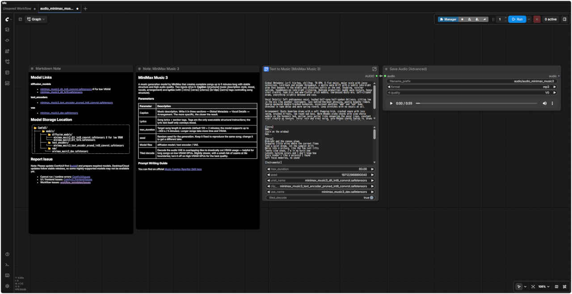Open the ComfyUI logo menu
This screenshot has height=294, width=572.
pos(8,19)
